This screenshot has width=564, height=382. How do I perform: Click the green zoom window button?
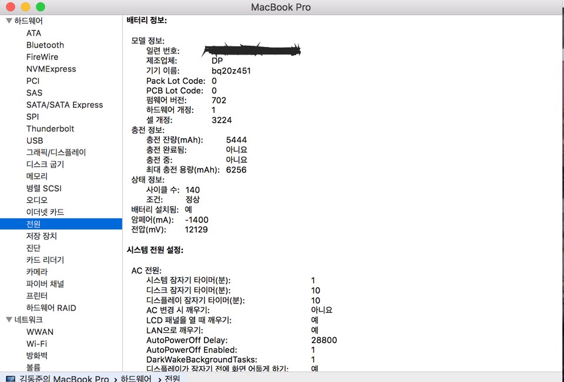[x=41, y=7]
